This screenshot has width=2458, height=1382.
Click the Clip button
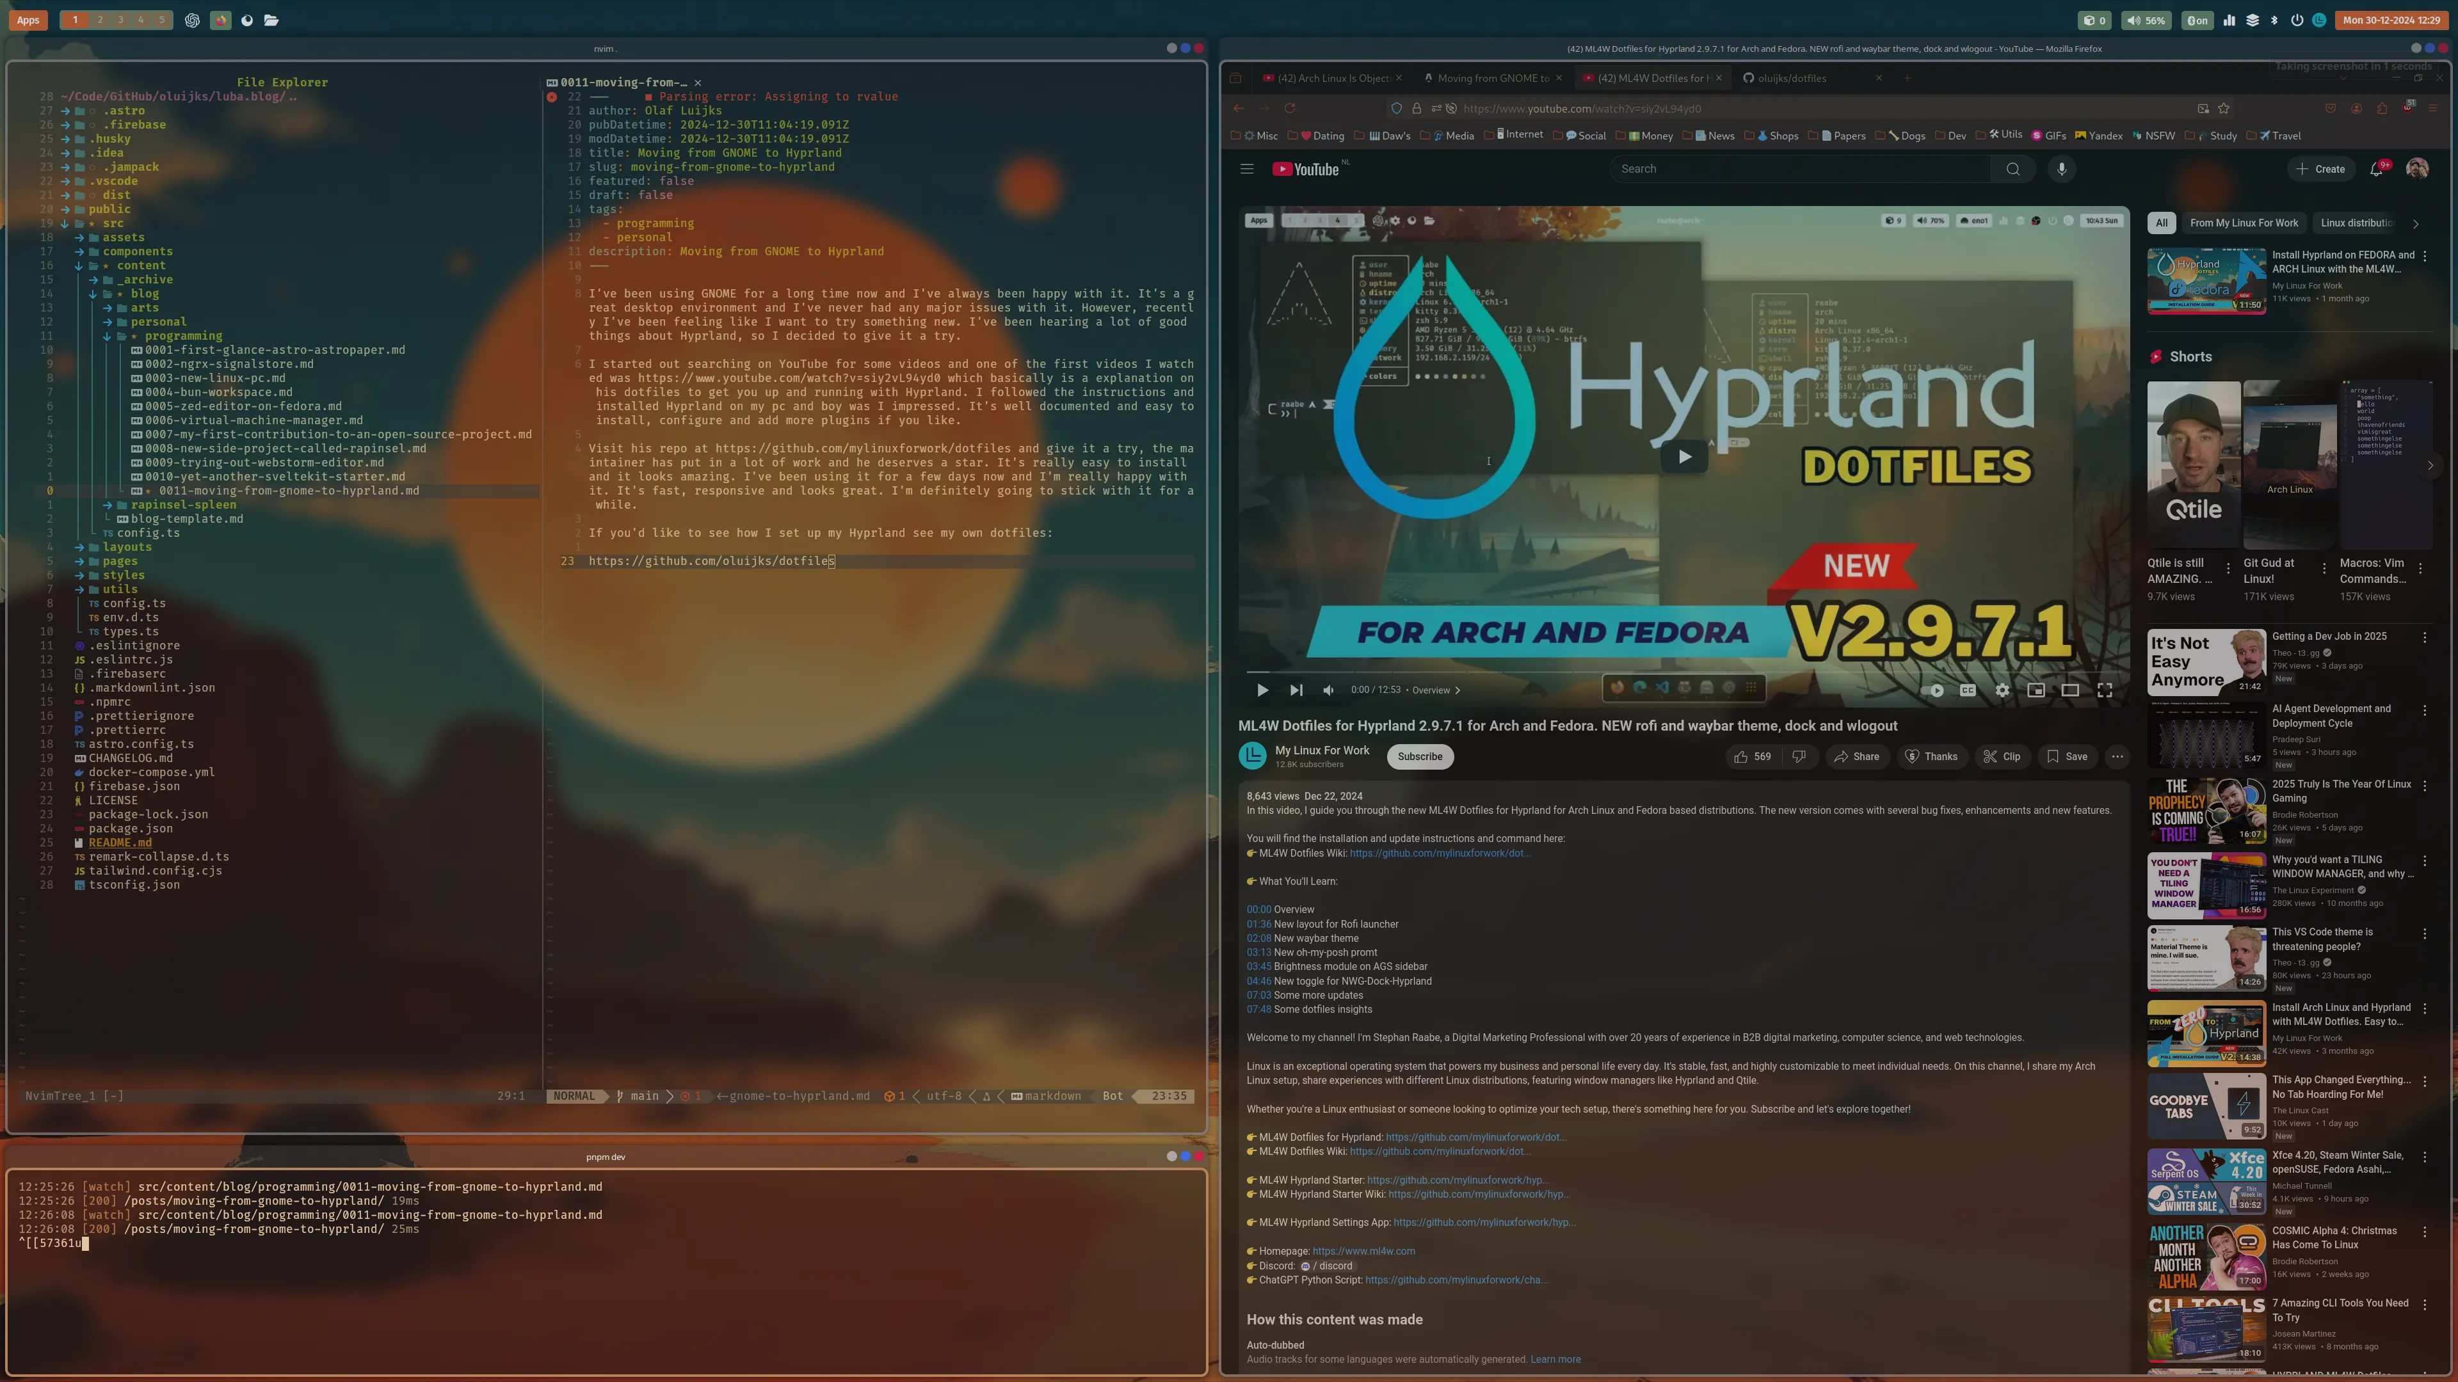[x=2002, y=756]
